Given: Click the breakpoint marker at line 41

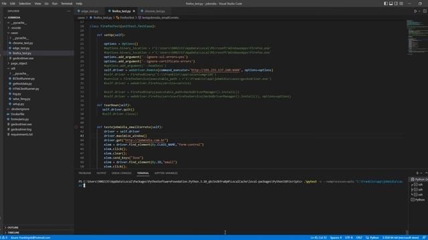Looking at the screenshot, I should pyautogui.click(x=76, y=127).
